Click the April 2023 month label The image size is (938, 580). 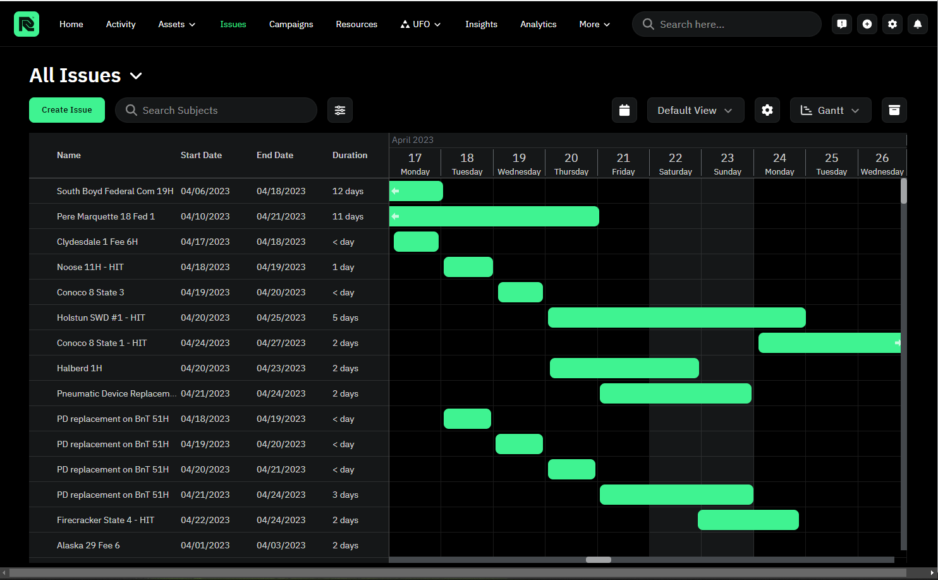coord(413,140)
